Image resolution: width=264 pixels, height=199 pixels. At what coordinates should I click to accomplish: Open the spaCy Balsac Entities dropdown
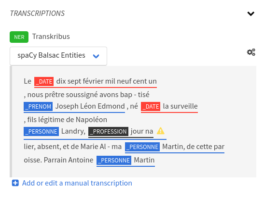point(58,56)
